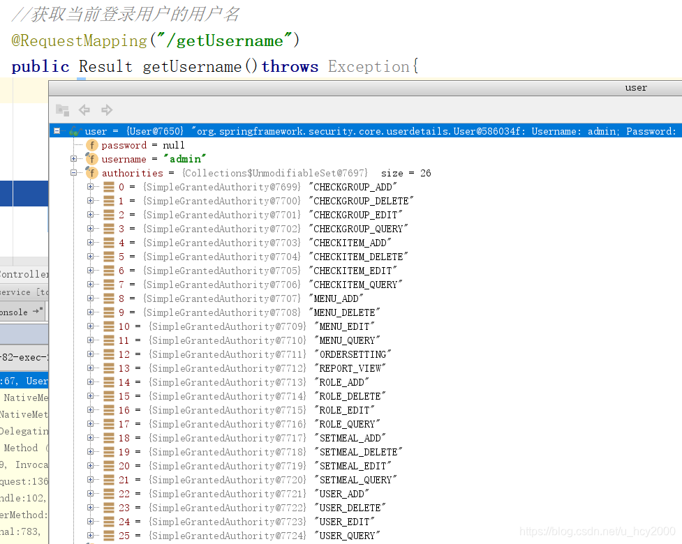Select the "USER_QUERY" authority value
This screenshot has height=544, width=682.
pyautogui.click(x=347, y=536)
